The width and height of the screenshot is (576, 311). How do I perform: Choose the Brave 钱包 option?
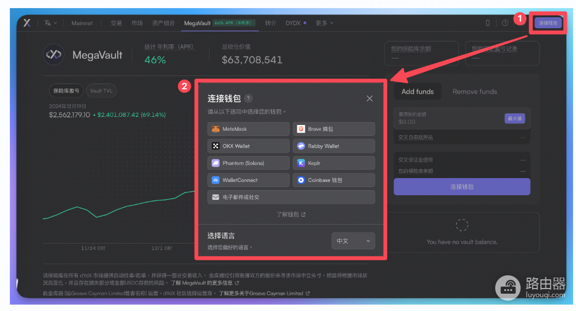(334, 129)
